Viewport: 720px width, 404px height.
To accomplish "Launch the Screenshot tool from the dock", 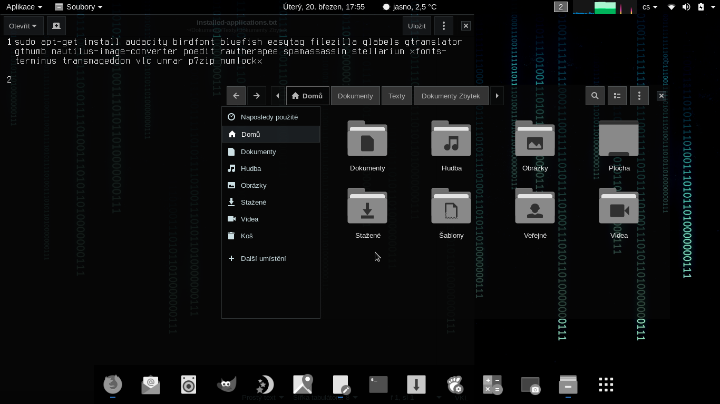I will 530,385.
